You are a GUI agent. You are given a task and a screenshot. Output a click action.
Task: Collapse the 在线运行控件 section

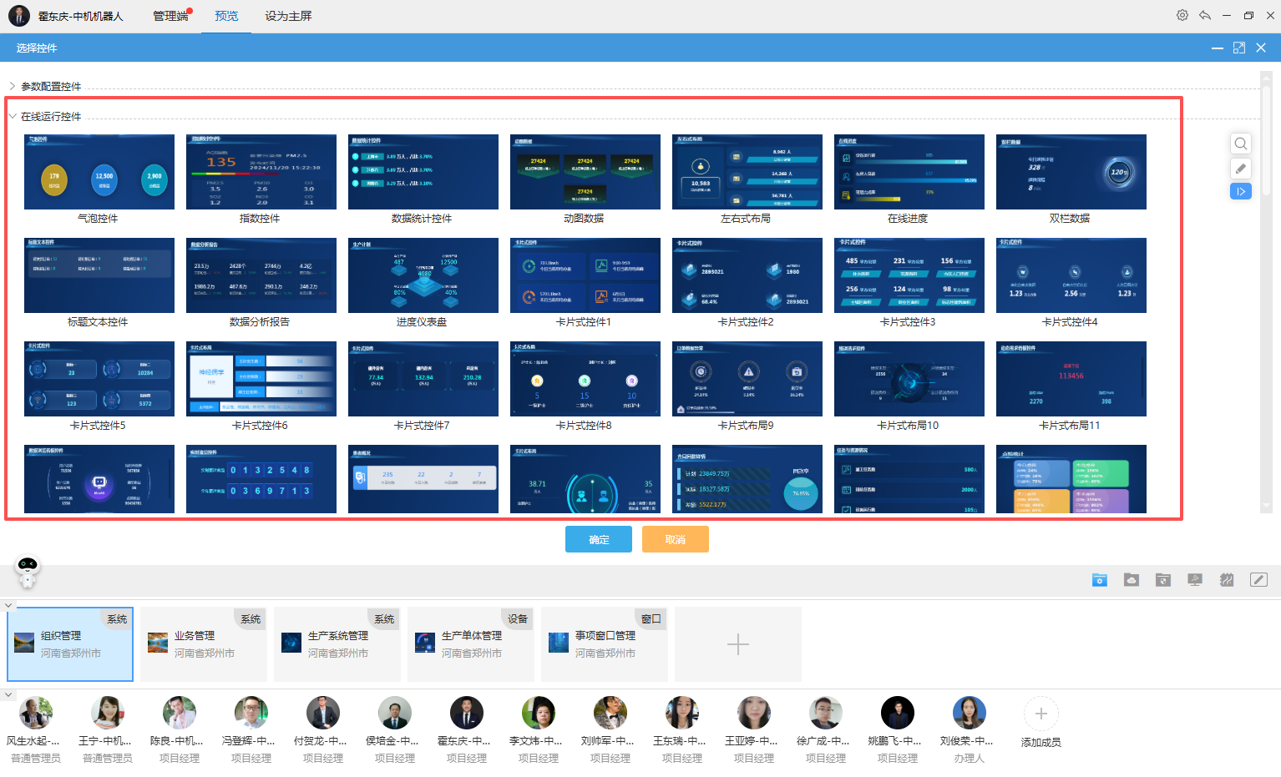[x=13, y=116]
